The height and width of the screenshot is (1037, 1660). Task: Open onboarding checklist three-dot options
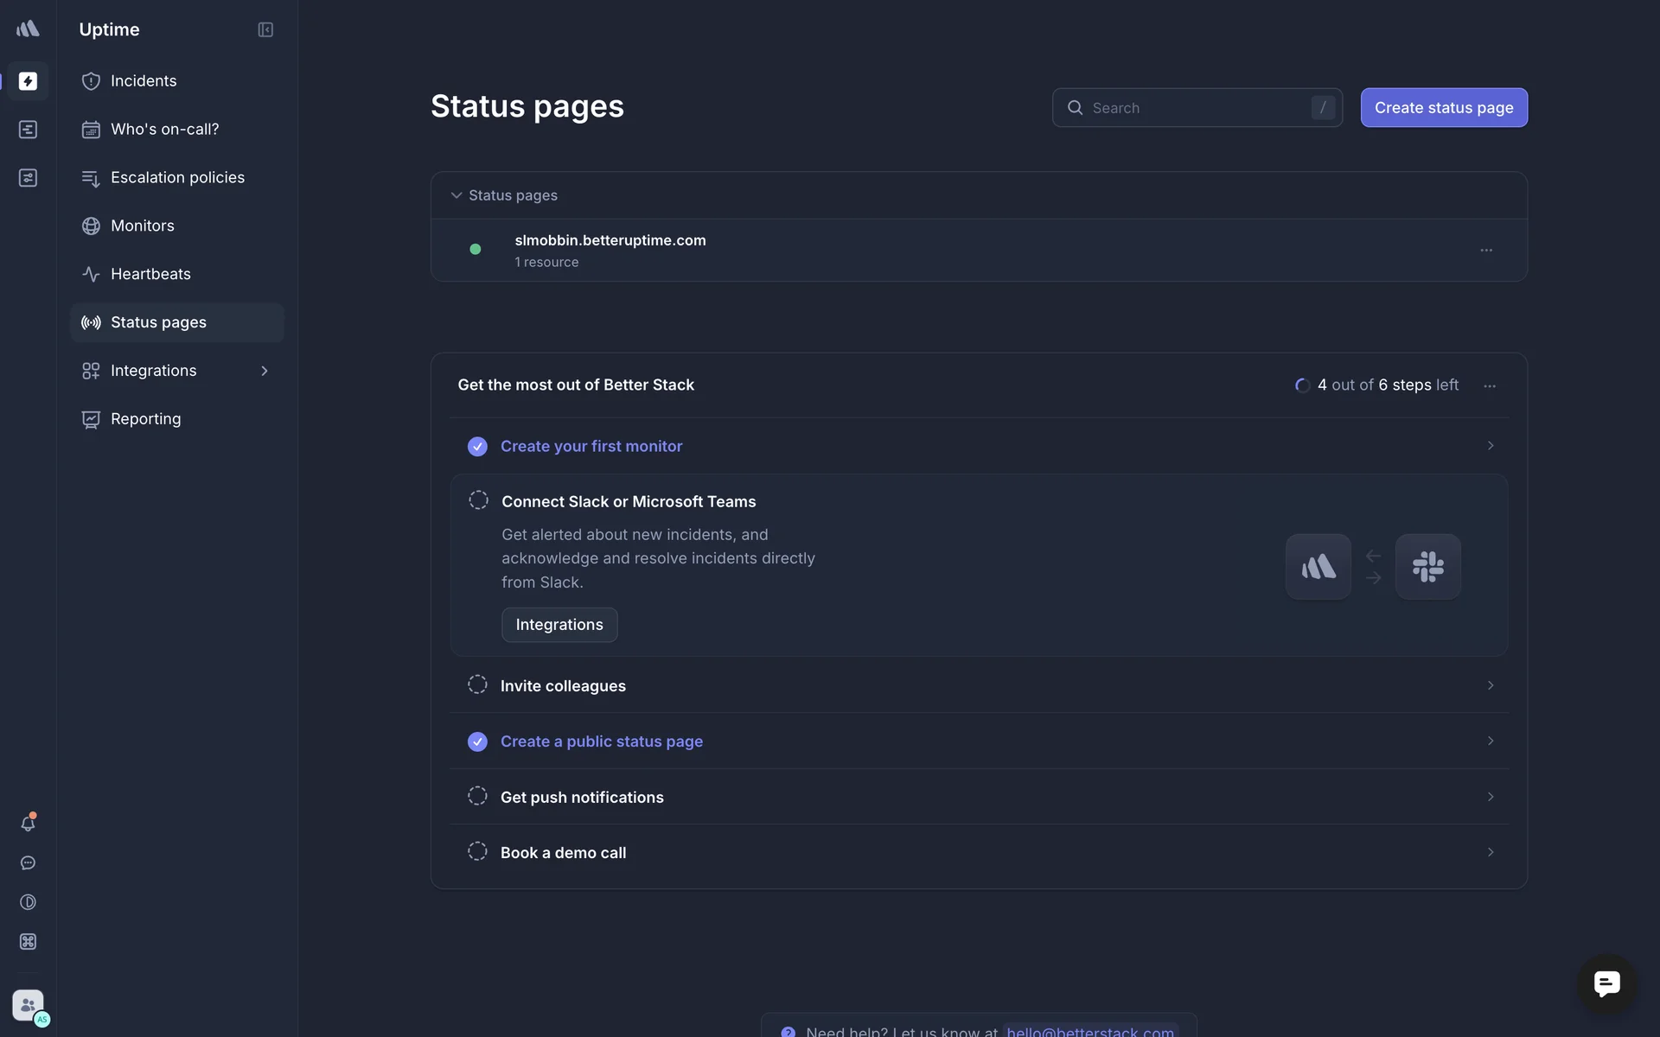pyautogui.click(x=1490, y=386)
